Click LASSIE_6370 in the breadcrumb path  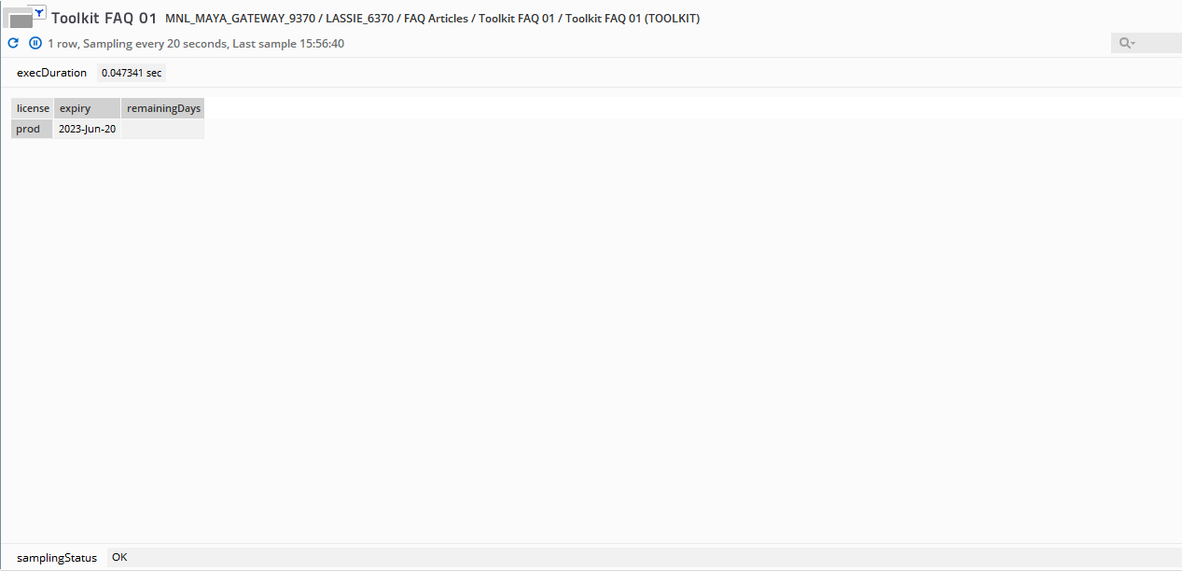359,19
